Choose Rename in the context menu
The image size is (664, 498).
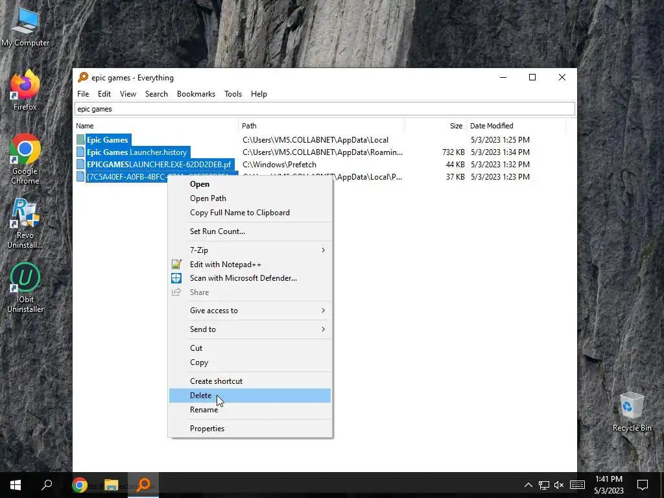pyautogui.click(x=250, y=410)
